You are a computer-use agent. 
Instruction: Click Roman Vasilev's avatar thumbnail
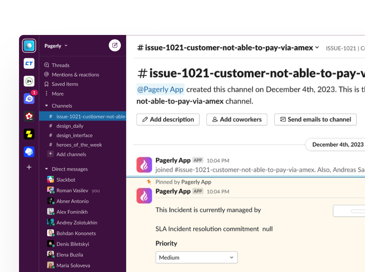click(x=51, y=190)
